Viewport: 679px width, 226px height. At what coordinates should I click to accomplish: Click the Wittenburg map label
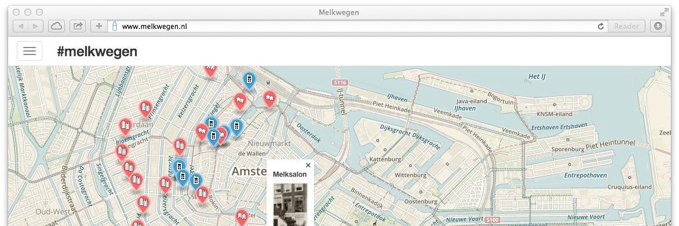click(411, 176)
